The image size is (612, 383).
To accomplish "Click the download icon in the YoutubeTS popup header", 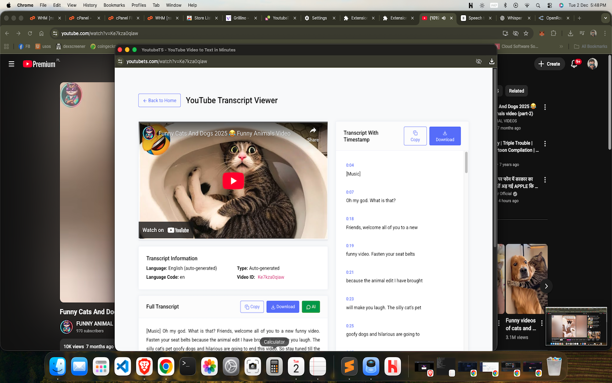I will click(x=492, y=61).
